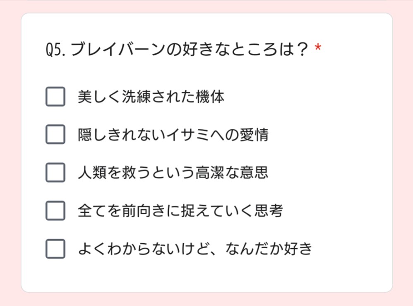Screen dimensions: 413x306
Task: Click the 全てを前向きに捉えていく思考 label text
Action: coord(180,211)
